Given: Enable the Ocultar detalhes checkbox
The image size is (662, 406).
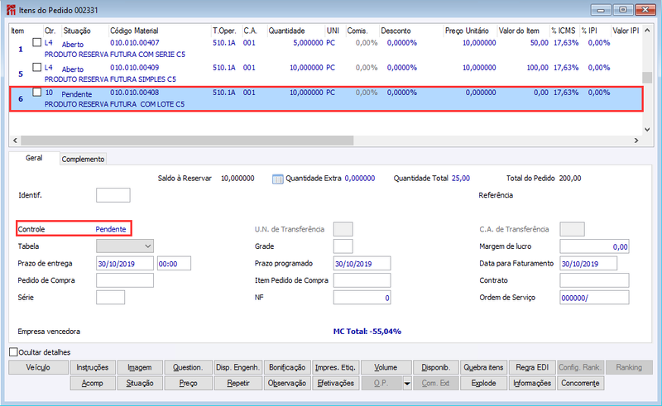Looking at the screenshot, I should click(13, 352).
